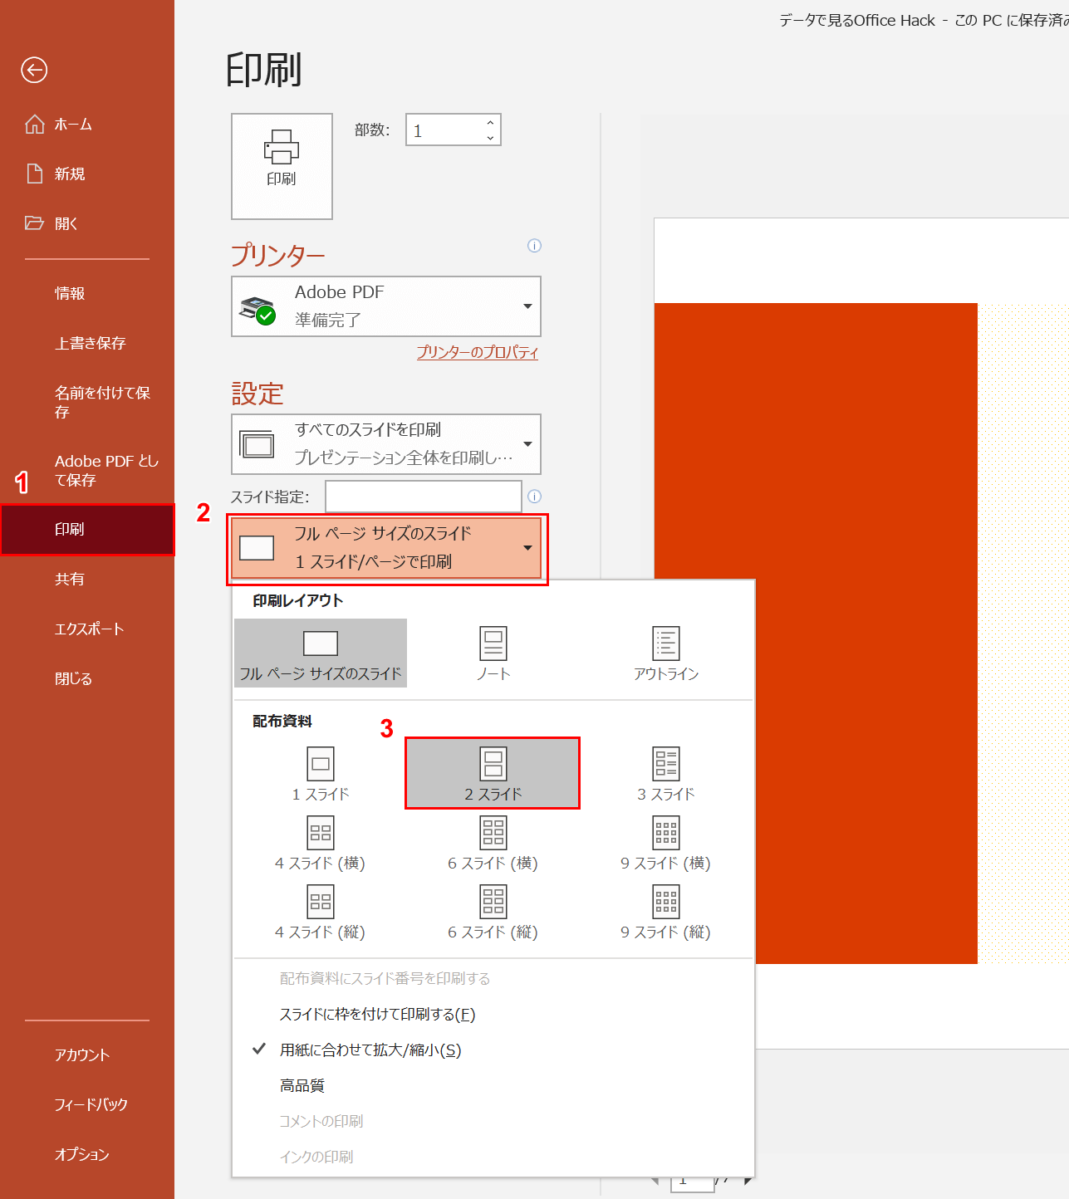Open the プリンターのプロパティ link
The height and width of the screenshot is (1199, 1069).
pyautogui.click(x=478, y=352)
